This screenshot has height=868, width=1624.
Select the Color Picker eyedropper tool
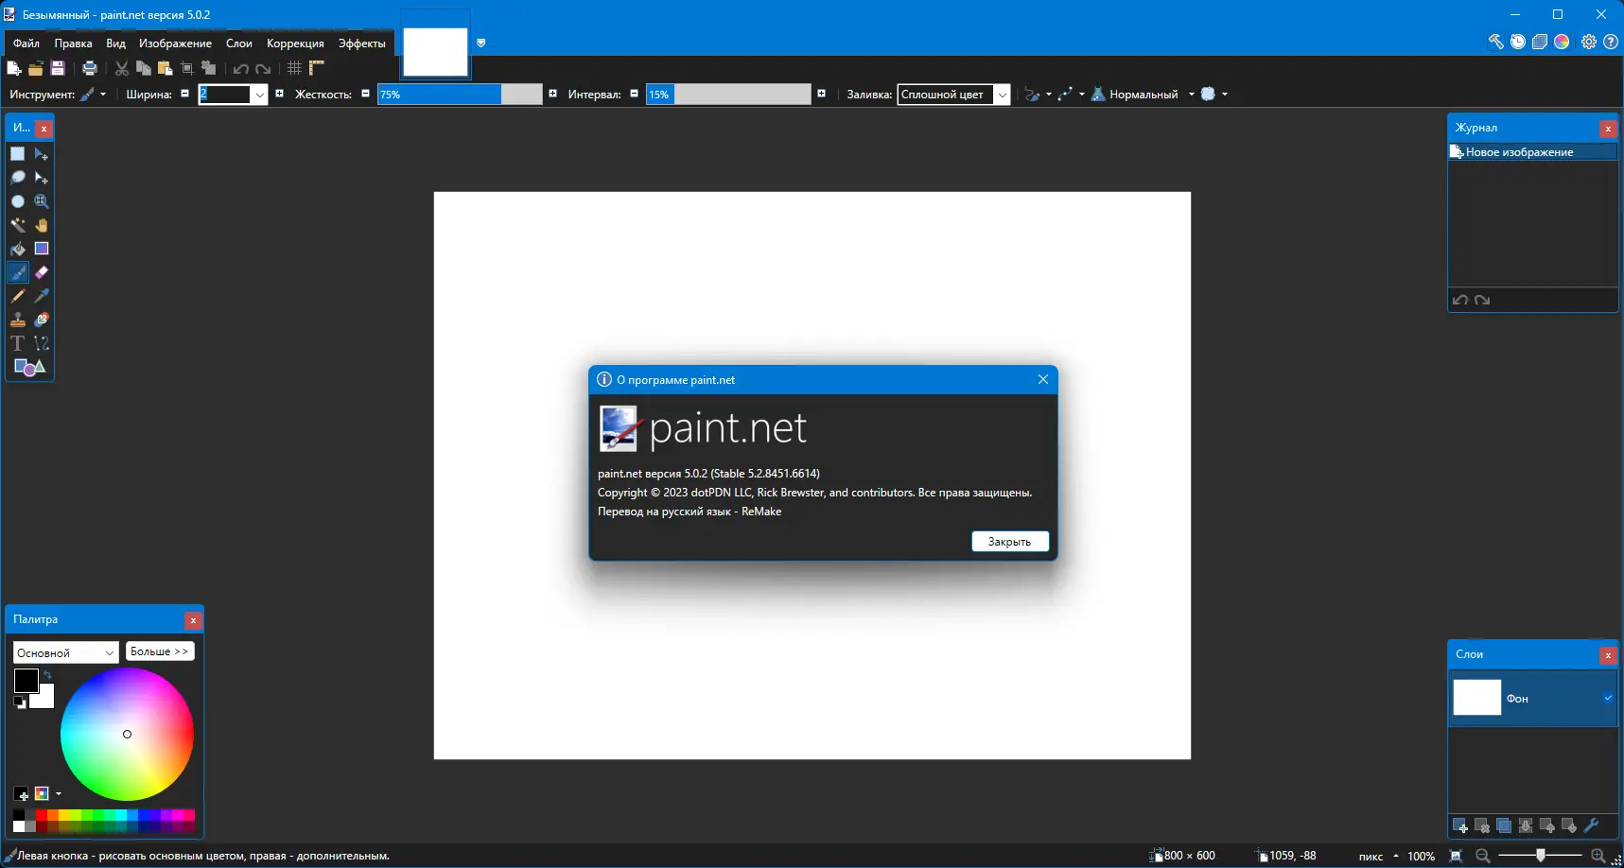tap(42, 296)
